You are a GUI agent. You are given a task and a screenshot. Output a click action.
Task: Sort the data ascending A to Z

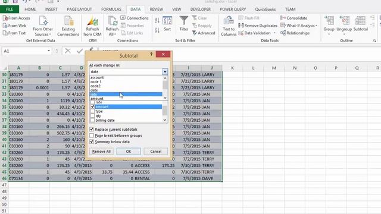pyautogui.click(x=157, y=21)
